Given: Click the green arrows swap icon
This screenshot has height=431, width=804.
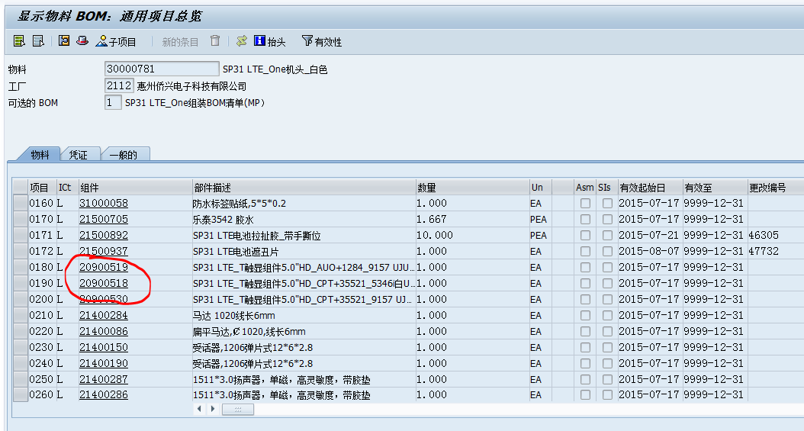Looking at the screenshot, I should coord(242,41).
